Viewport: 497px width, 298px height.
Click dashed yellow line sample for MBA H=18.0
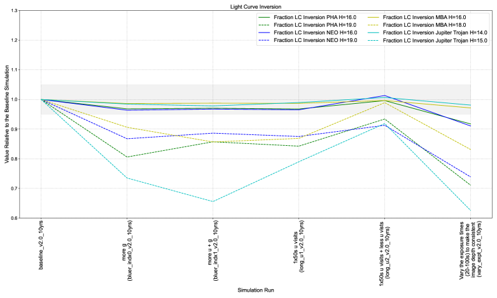point(374,25)
